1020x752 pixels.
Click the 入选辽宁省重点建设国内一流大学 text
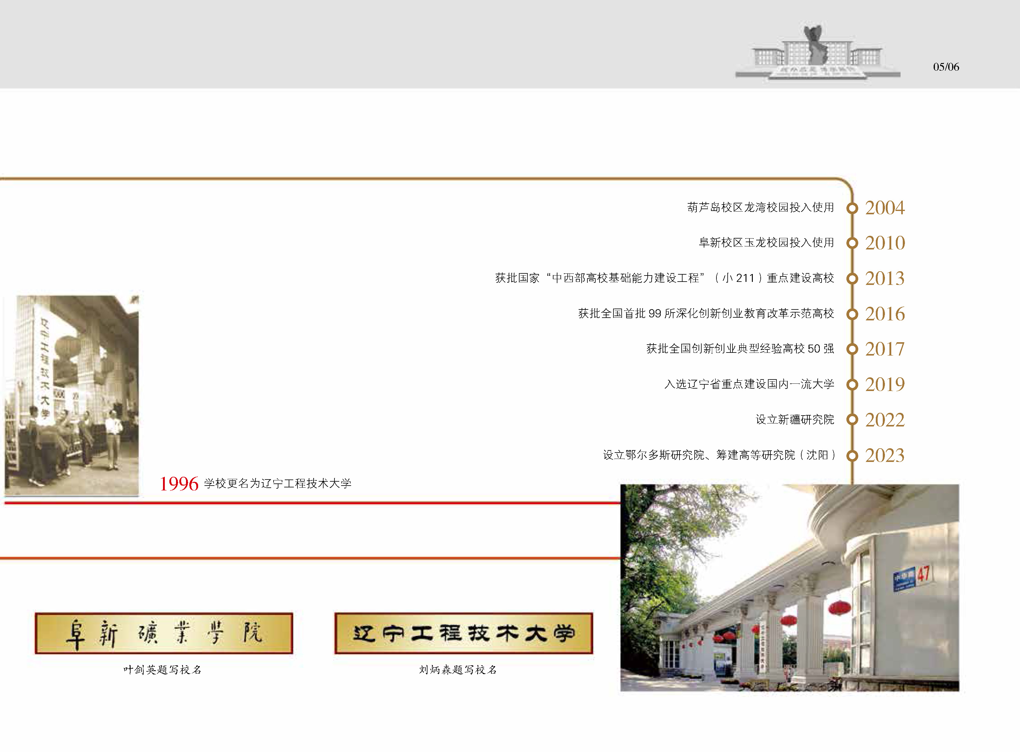point(749,384)
